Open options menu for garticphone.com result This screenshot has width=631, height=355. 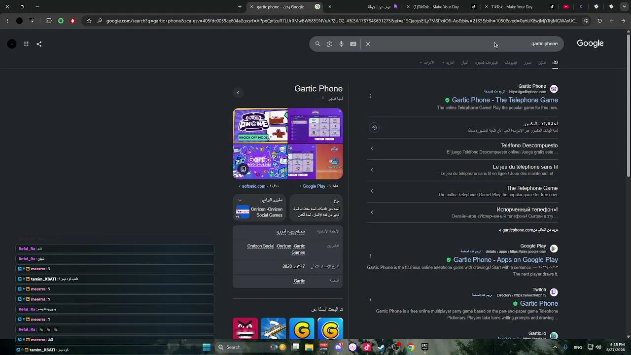[370, 96]
